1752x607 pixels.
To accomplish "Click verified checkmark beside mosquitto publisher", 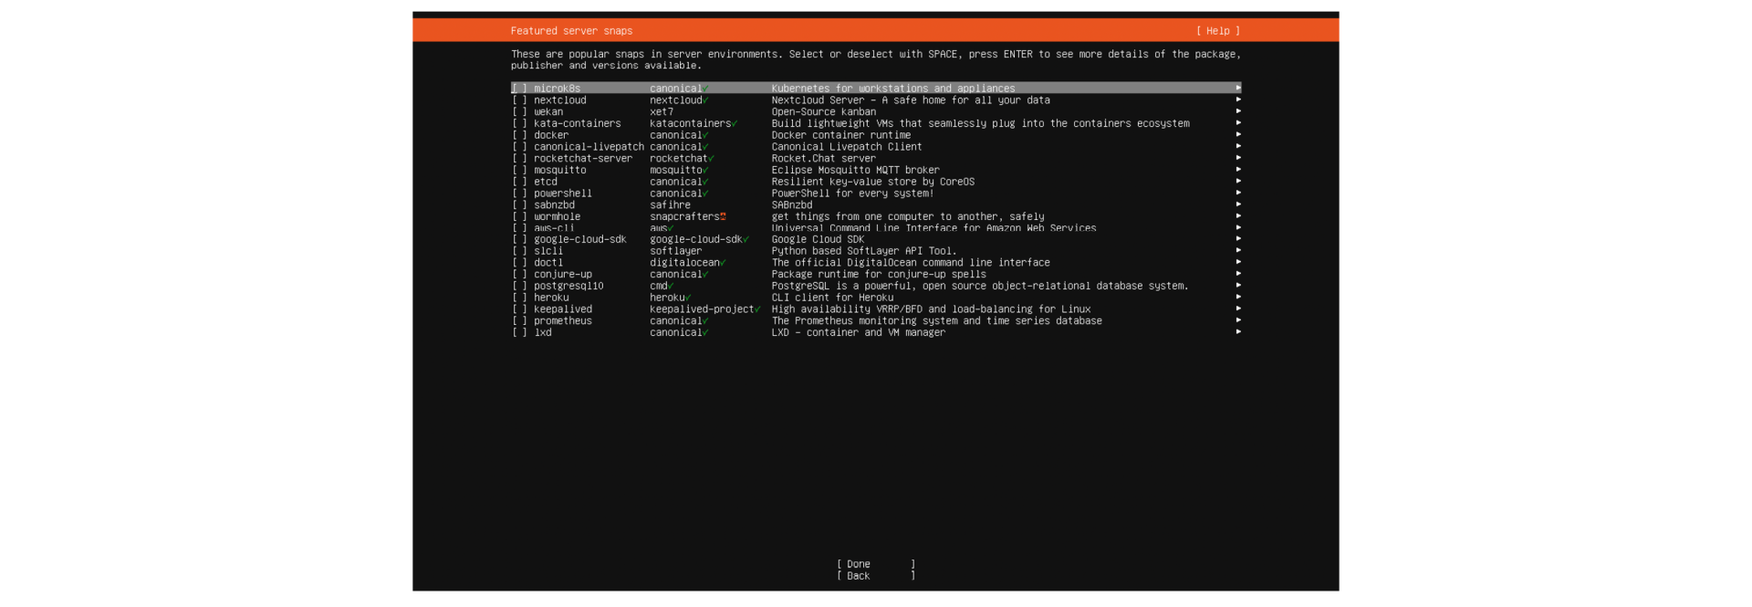I will (x=705, y=171).
